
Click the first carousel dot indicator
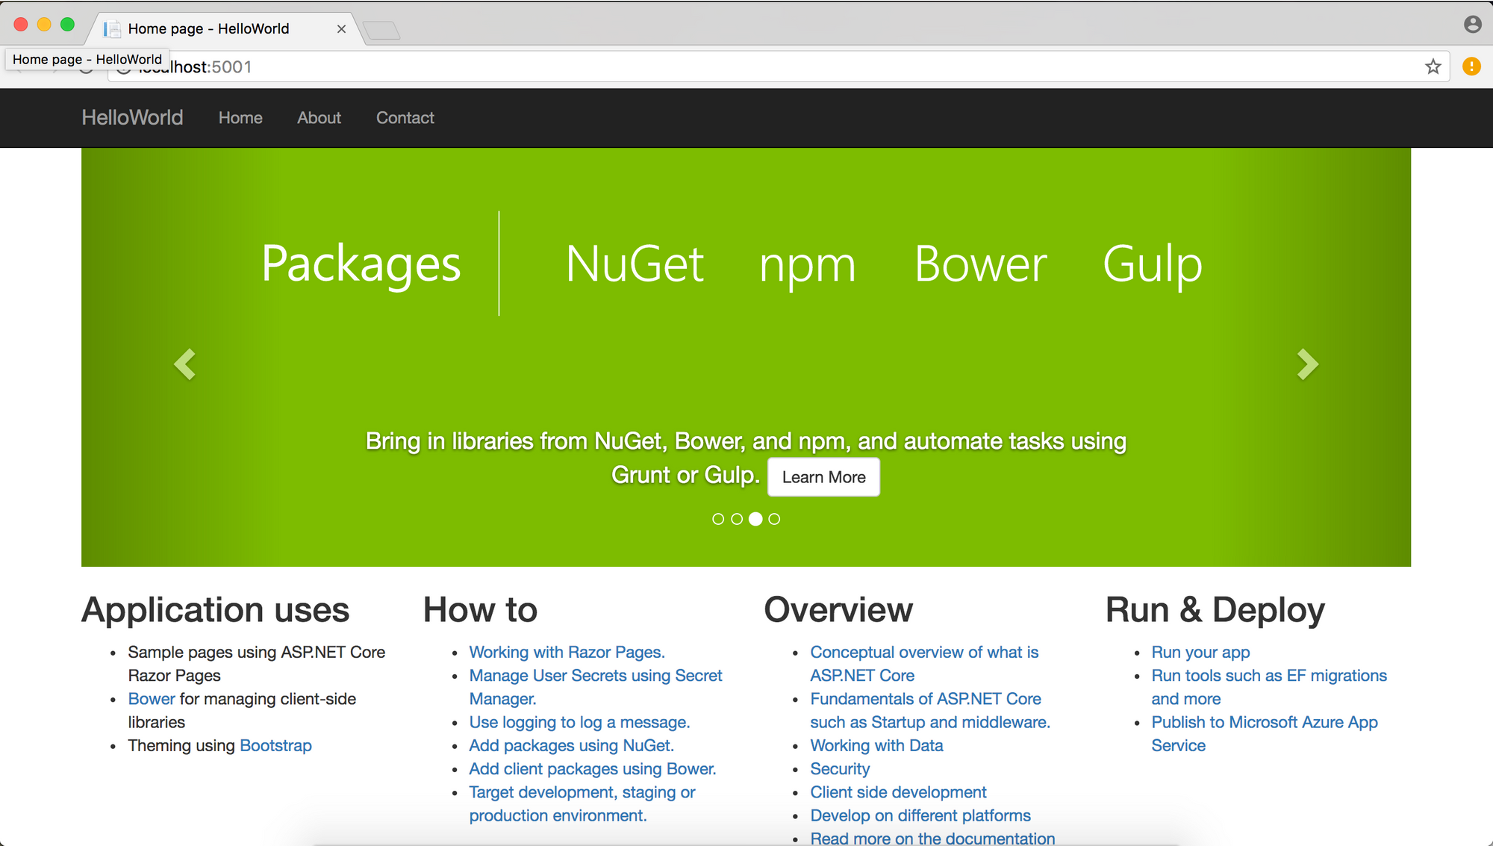point(718,518)
